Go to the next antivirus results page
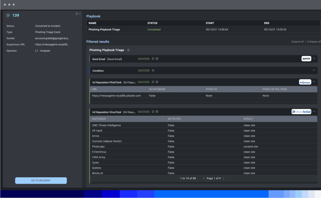 pos(224,178)
